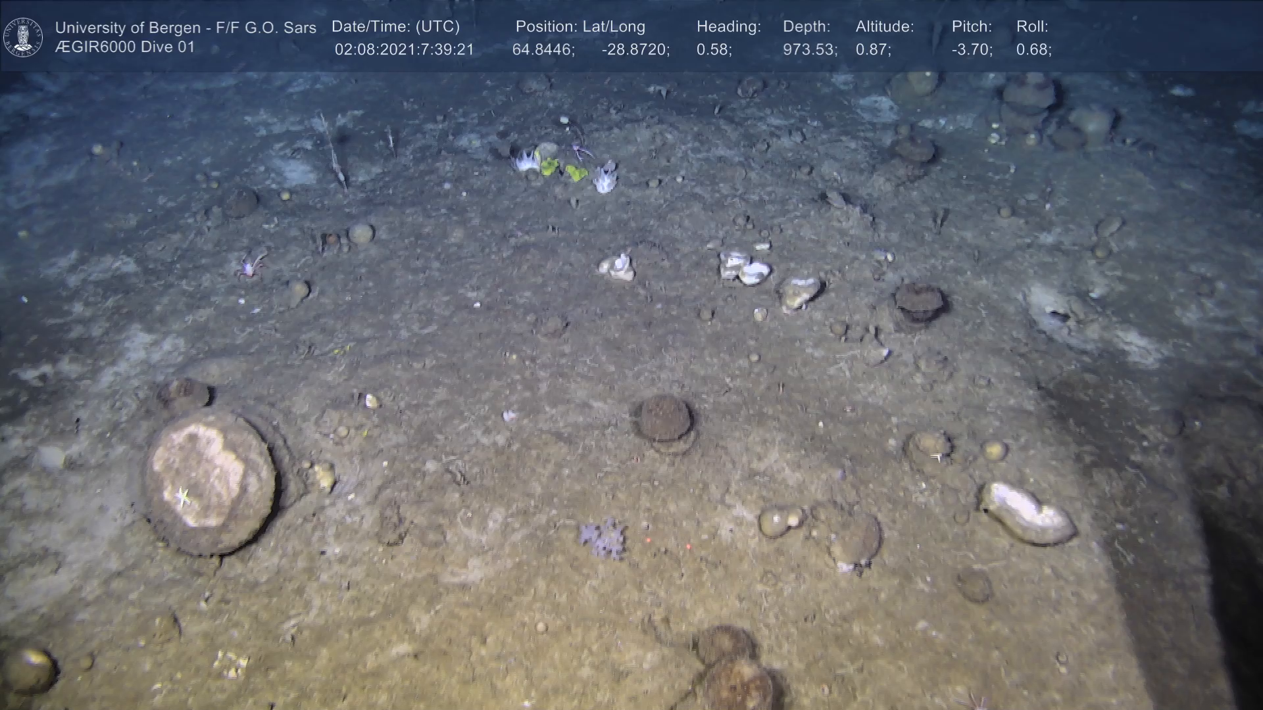The image size is (1263, 710).
Task: Click the pitch value -3.70
Action: [x=972, y=50]
